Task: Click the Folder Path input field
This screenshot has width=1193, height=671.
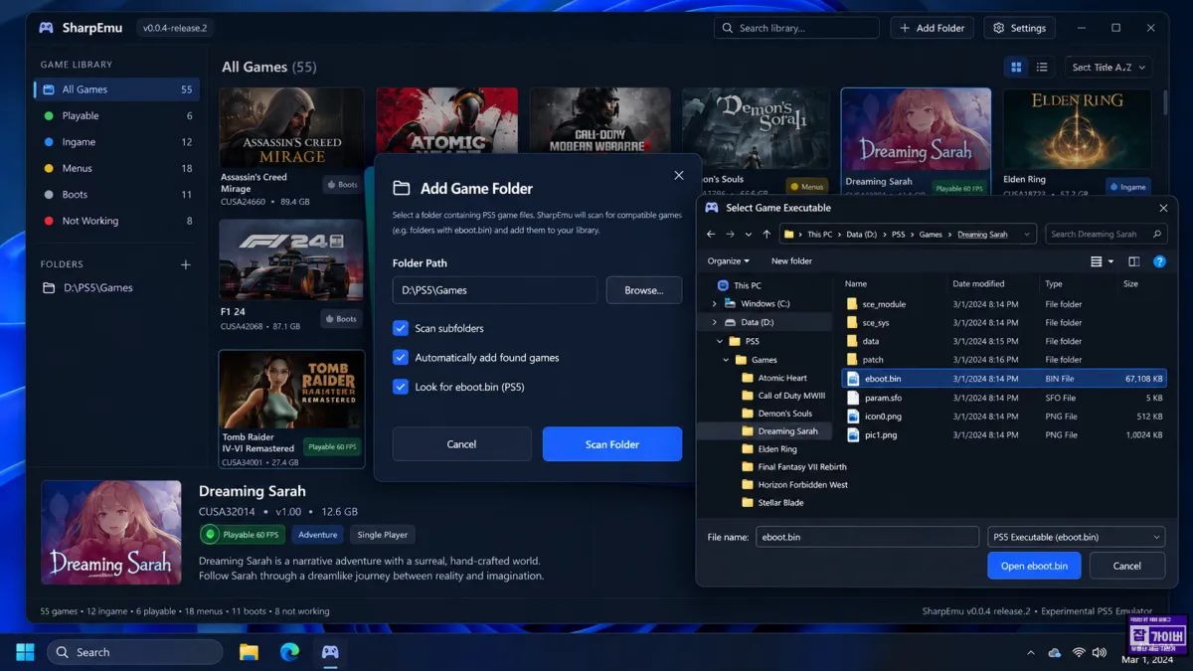Action: point(495,290)
